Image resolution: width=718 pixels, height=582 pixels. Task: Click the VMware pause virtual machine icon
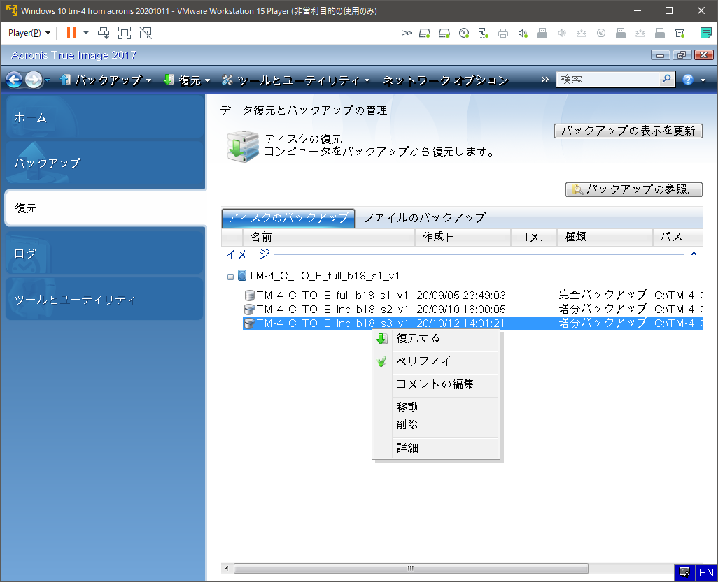tap(71, 33)
